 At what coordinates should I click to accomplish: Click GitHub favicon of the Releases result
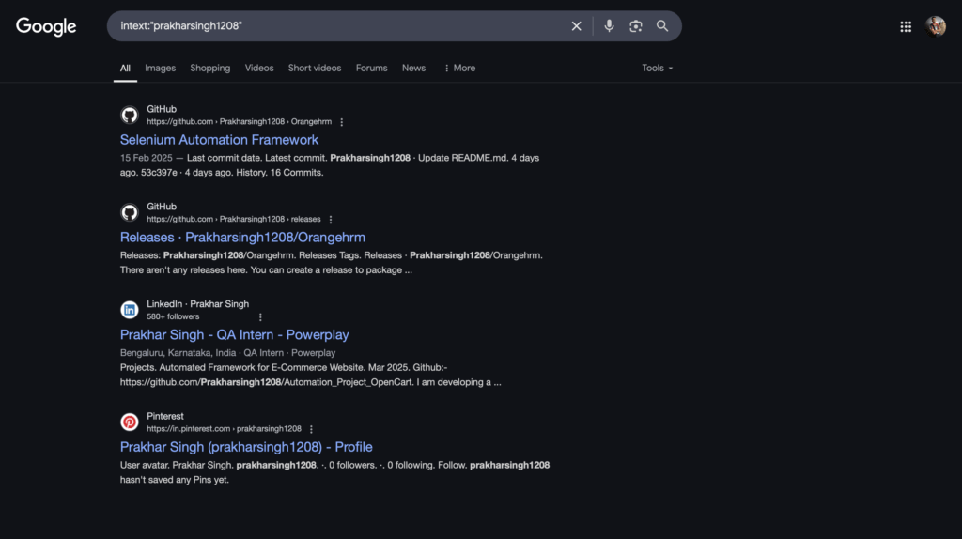[130, 212]
